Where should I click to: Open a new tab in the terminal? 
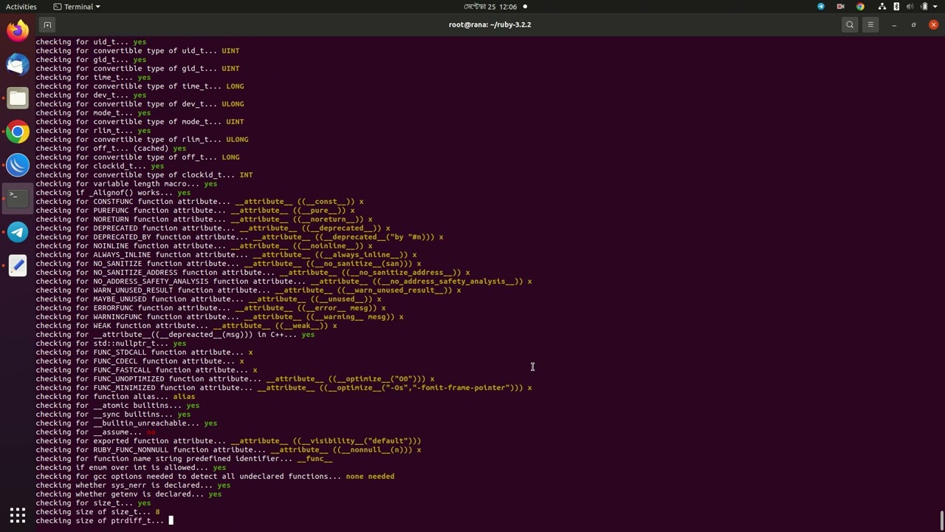pyautogui.click(x=47, y=24)
